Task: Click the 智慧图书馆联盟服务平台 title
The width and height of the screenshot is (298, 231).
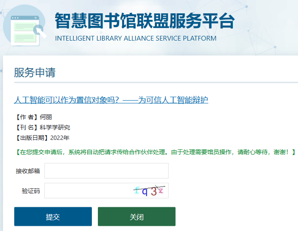Action: (x=144, y=21)
